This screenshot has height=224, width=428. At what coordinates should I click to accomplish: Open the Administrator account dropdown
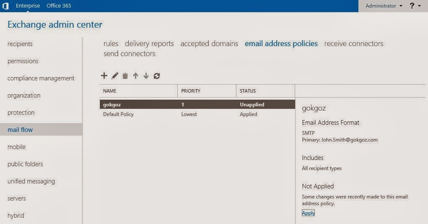384,6
